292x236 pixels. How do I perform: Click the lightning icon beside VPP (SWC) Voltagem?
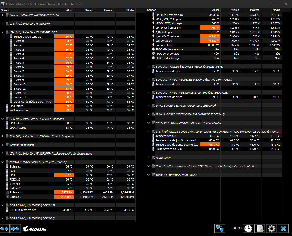point(153,28)
